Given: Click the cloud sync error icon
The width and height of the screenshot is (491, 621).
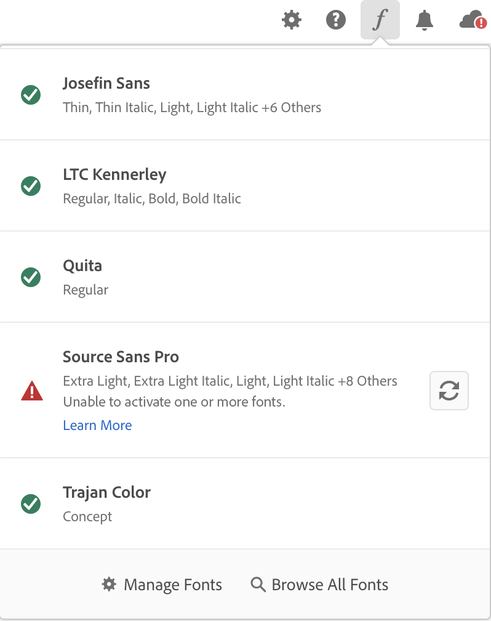Looking at the screenshot, I should pyautogui.click(x=473, y=20).
